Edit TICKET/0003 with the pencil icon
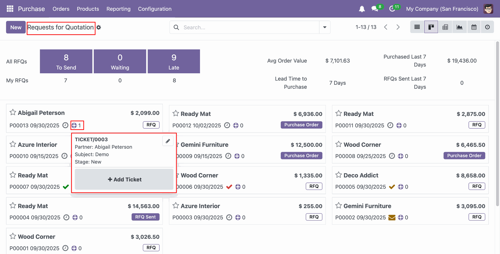 click(168, 141)
